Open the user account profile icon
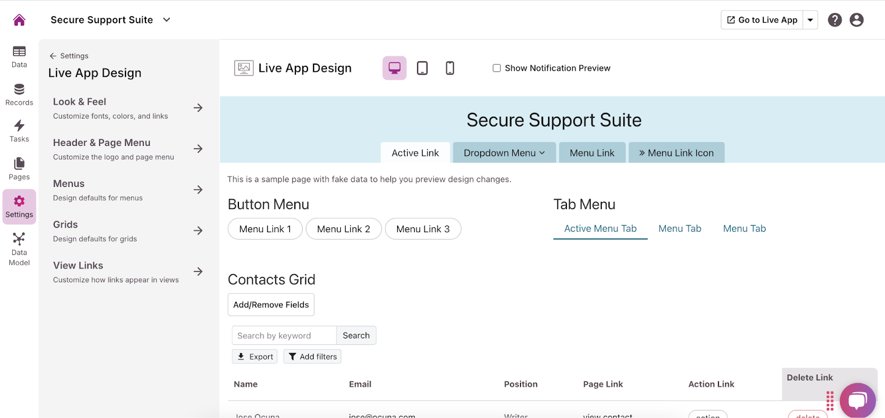Image resolution: width=885 pixels, height=418 pixels. (x=856, y=20)
